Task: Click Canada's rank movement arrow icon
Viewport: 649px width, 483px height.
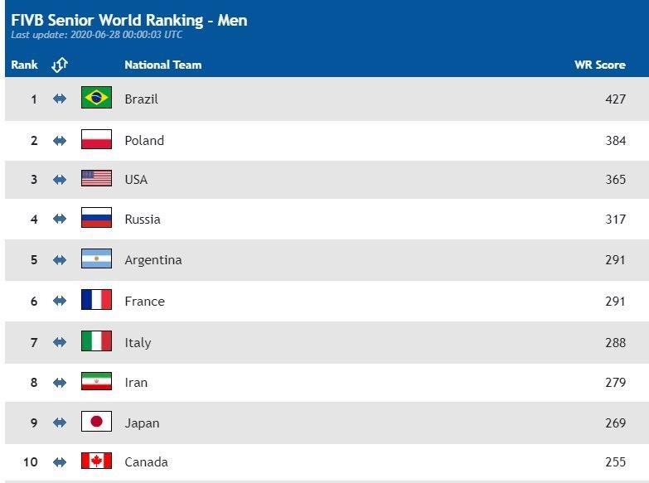Action: click(x=60, y=461)
